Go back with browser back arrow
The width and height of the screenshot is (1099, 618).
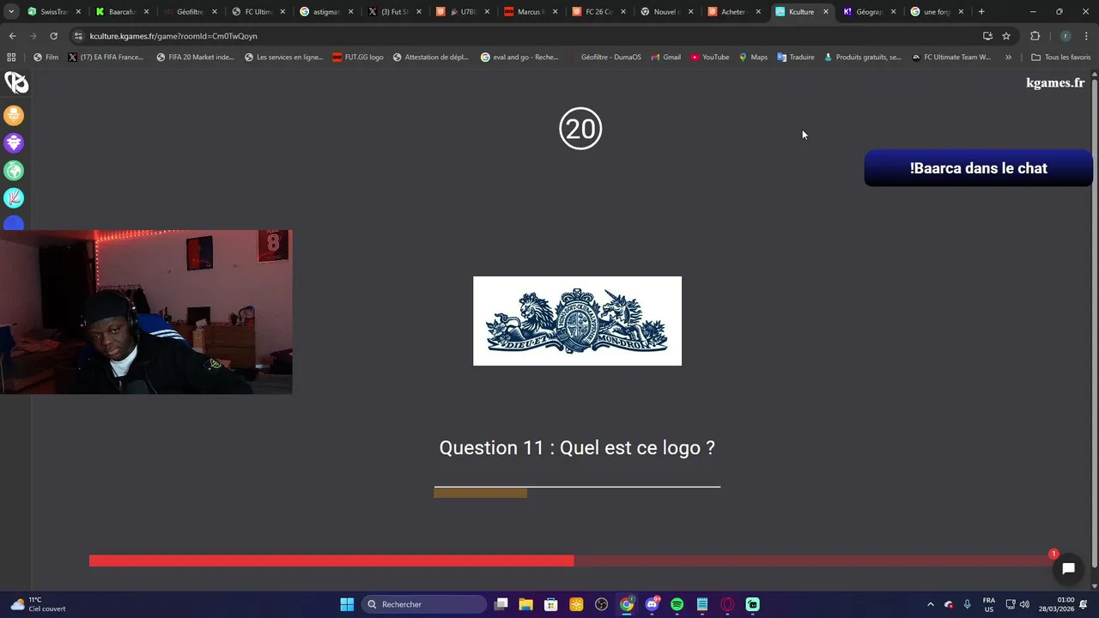(x=12, y=36)
